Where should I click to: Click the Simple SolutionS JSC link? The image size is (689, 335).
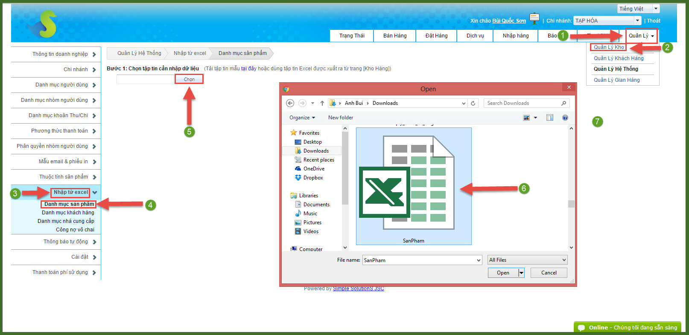coord(358,289)
